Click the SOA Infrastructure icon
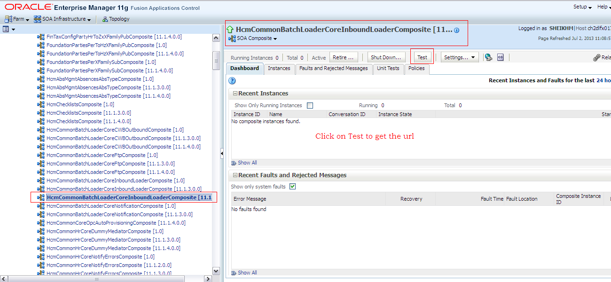Image resolution: width=611 pixels, height=282 pixels. 37,19
